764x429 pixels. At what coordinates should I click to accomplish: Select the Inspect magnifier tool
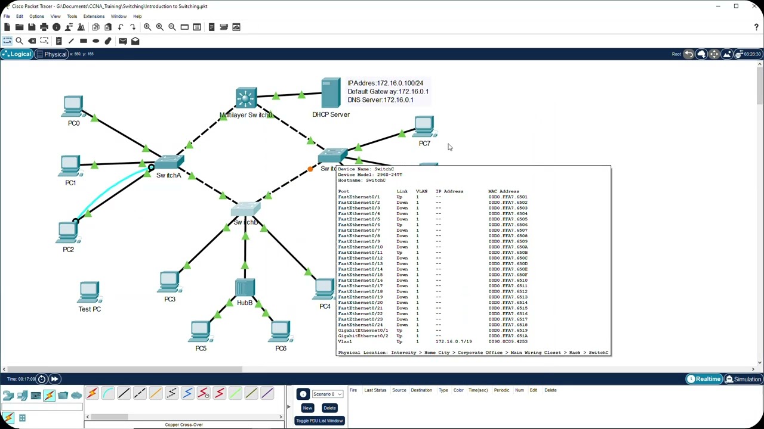tap(19, 41)
